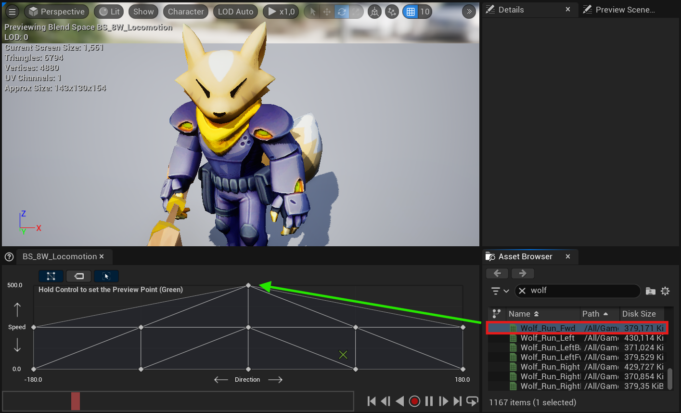The height and width of the screenshot is (413, 681).
Task: Close the BS_8W_Locomotion tab
Action: pyautogui.click(x=102, y=256)
